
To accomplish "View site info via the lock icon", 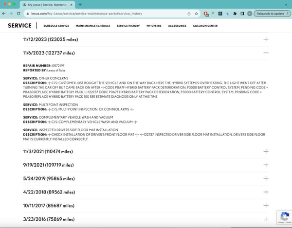I will point(28,14).
